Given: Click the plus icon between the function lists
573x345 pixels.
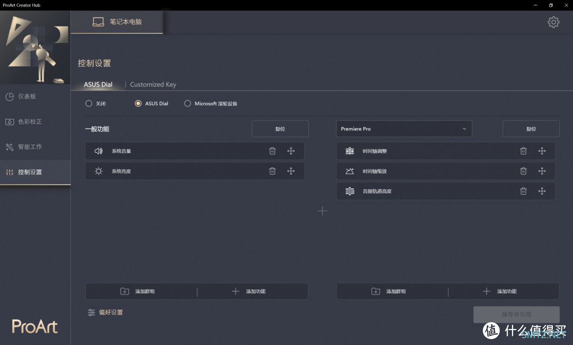Looking at the screenshot, I should click(x=323, y=211).
